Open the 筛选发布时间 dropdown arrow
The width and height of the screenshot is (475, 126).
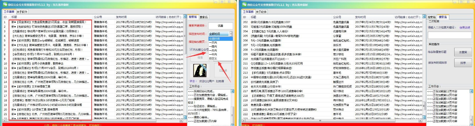tap(231, 34)
